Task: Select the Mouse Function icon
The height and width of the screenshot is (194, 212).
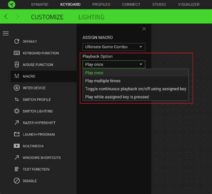Action: (17, 65)
